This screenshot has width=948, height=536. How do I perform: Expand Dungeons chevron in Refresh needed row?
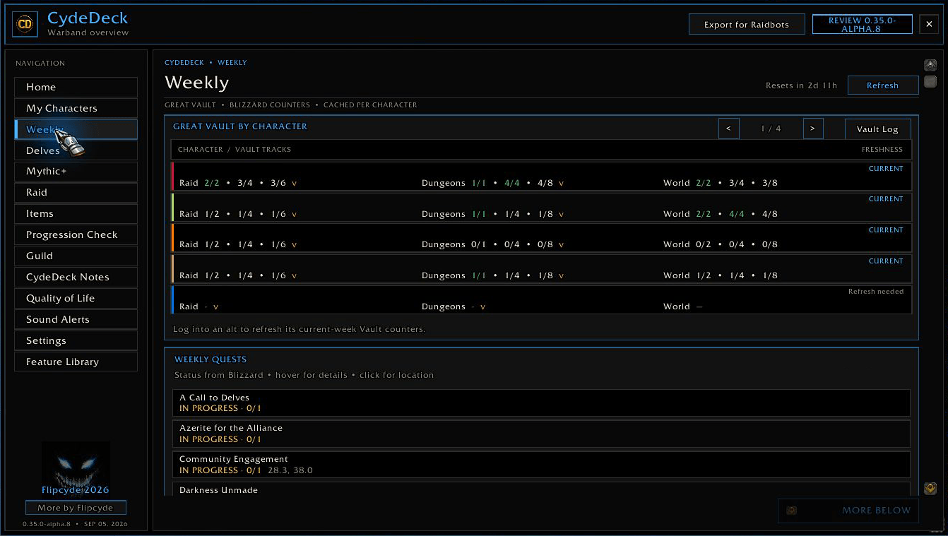(483, 307)
